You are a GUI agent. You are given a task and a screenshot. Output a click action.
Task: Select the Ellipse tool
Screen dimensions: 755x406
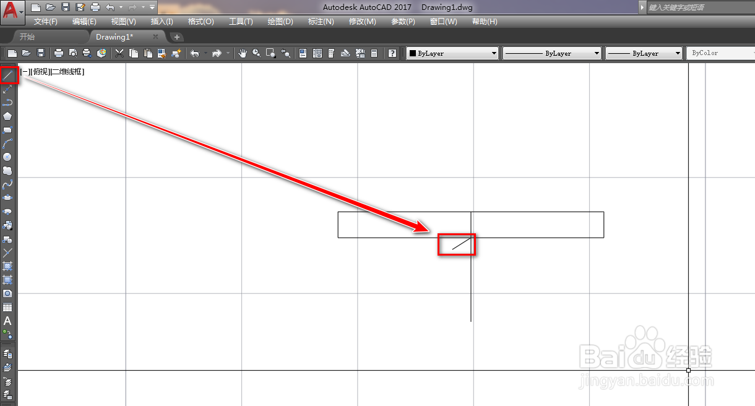7,197
